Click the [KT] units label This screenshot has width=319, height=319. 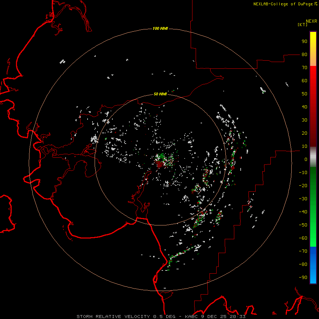pyautogui.click(x=303, y=24)
